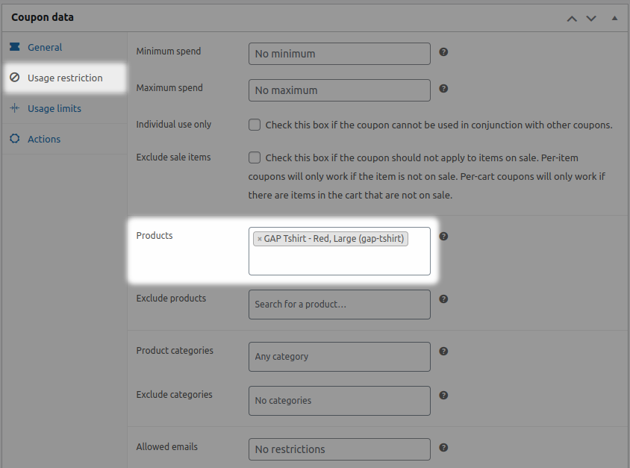Click the Actions gear icon
This screenshot has height=468, width=630.
(x=15, y=139)
